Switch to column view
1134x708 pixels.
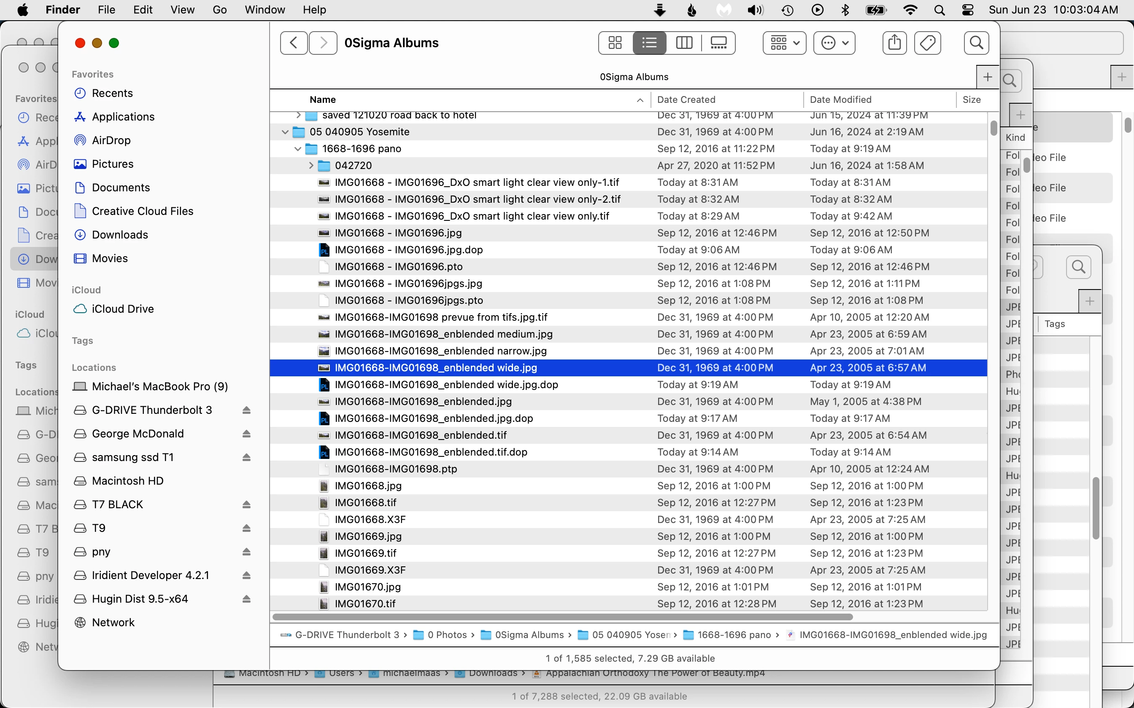click(684, 43)
